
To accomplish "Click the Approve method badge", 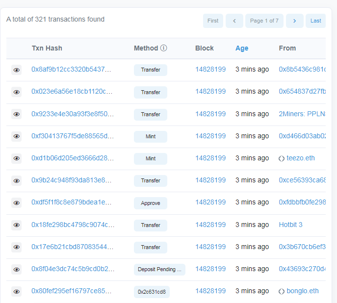I will (x=151, y=203).
